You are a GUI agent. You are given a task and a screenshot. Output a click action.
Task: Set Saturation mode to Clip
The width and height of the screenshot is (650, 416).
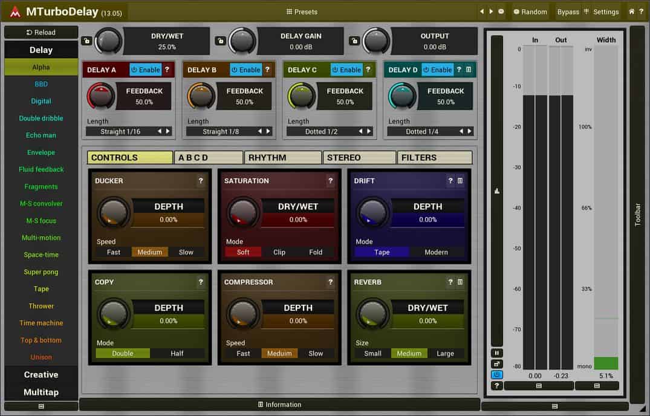(279, 252)
